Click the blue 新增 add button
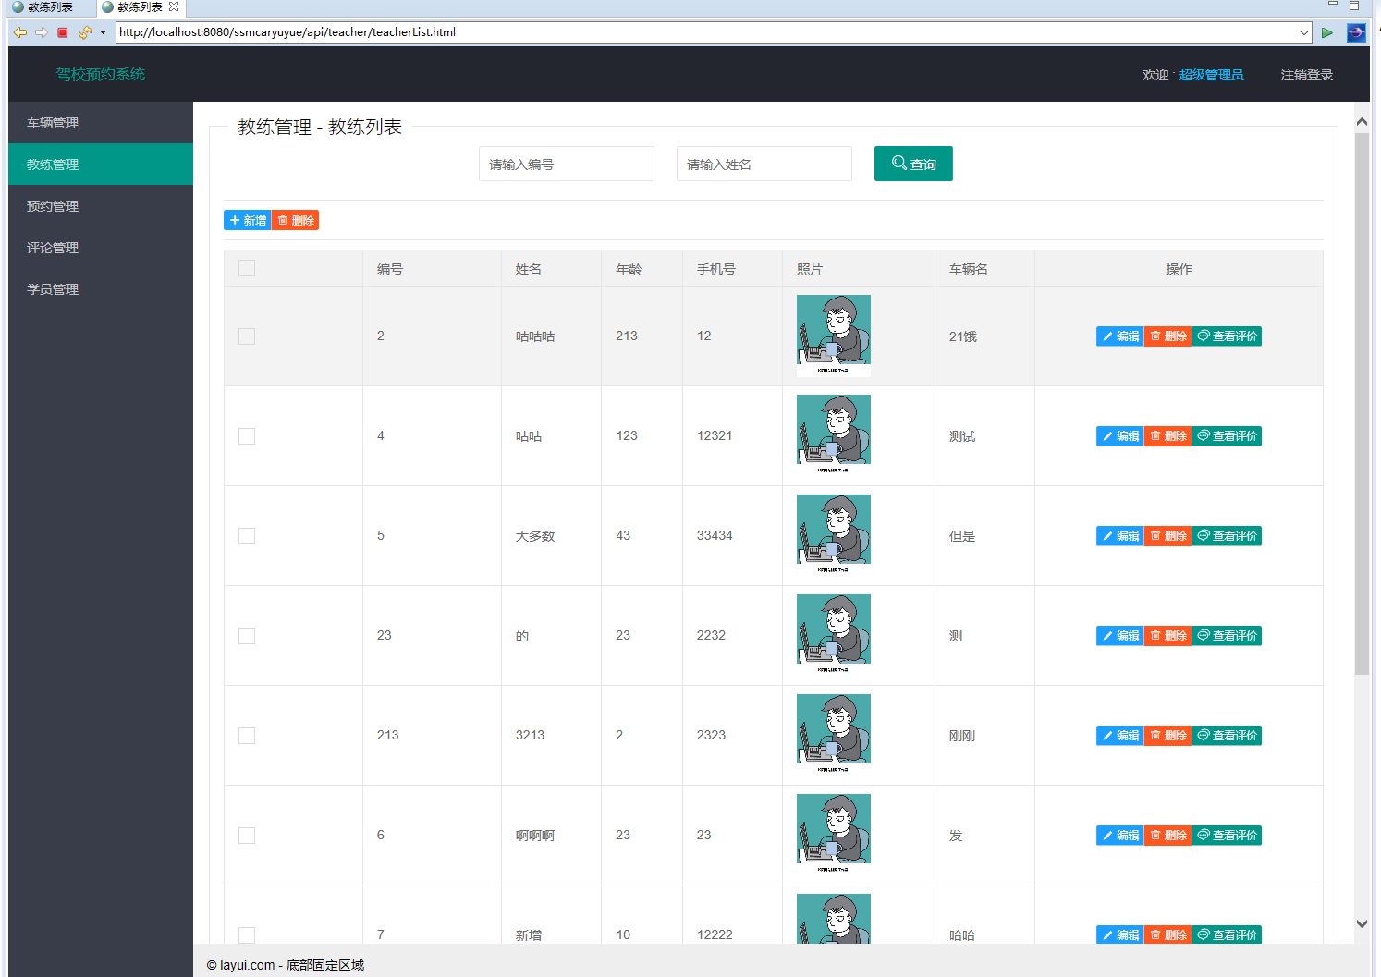The width and height of the screenshot is (1381, 977). (x=247, y=220)
